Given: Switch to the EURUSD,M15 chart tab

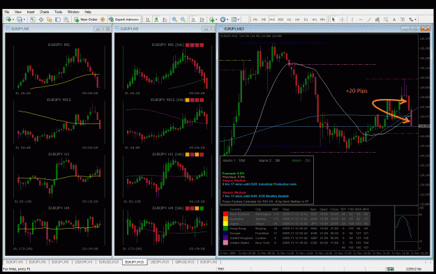Looking at the screenshot, I should click(109, 262).
